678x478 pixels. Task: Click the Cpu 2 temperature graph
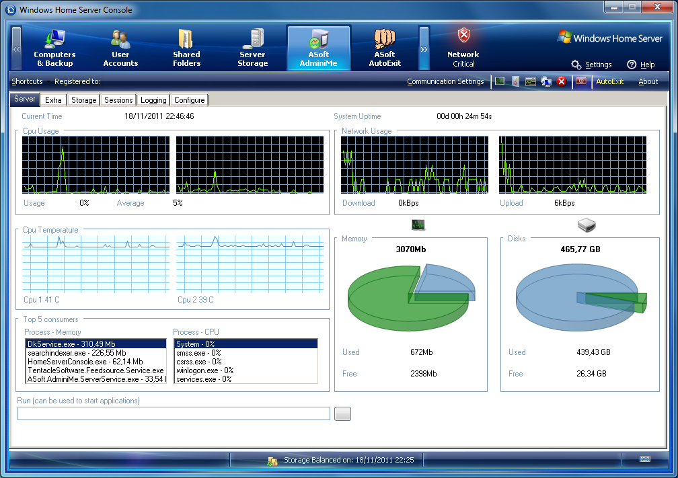click(250, 264)
